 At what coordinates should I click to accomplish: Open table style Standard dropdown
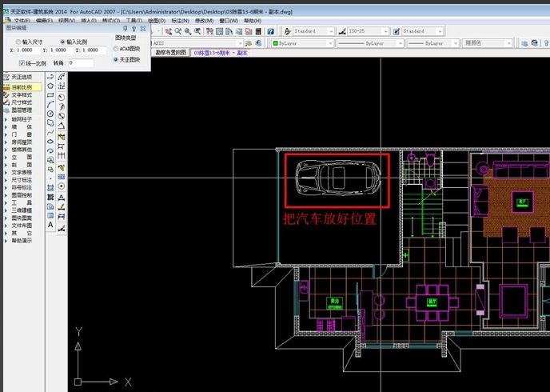coord(422,31)
